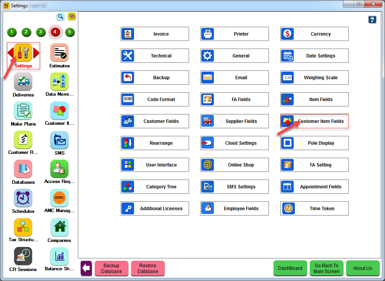This screenshot has height=281, width=385.
Task: Open the Invoice settings
Action: tap(155, 34)
